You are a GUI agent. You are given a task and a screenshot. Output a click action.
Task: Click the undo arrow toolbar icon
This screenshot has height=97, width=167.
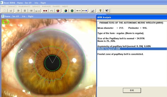pyautogui.click(x=52, y=11)
